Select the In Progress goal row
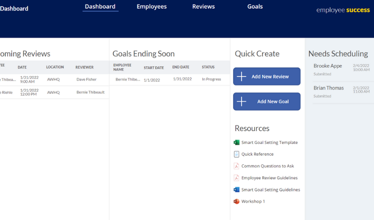Viewport: 374px width, 220px height. [169, 80]
